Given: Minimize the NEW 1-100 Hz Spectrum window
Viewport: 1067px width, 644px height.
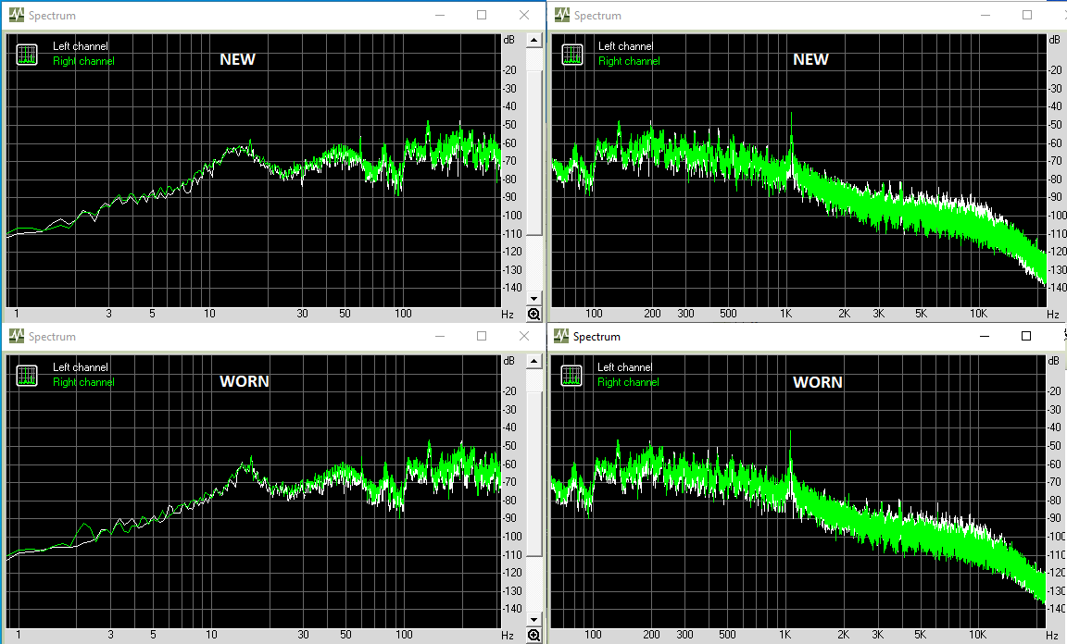Looking at the screenshot, I should point(440,15).
